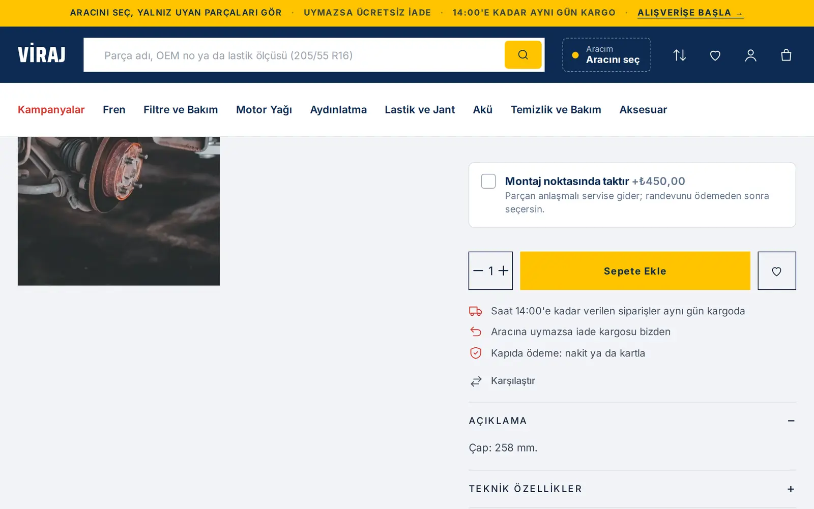Open the compare arrows icon in header
Viewport: 814px width, 509px height.
coord(680,55)
